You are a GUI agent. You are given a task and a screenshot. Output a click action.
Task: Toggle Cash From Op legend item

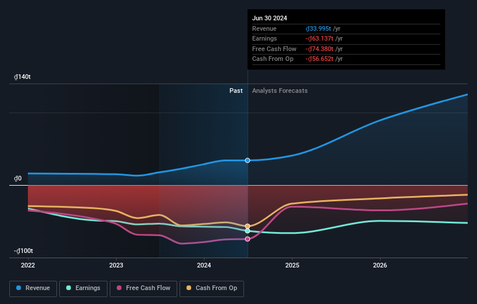point(211,288)
